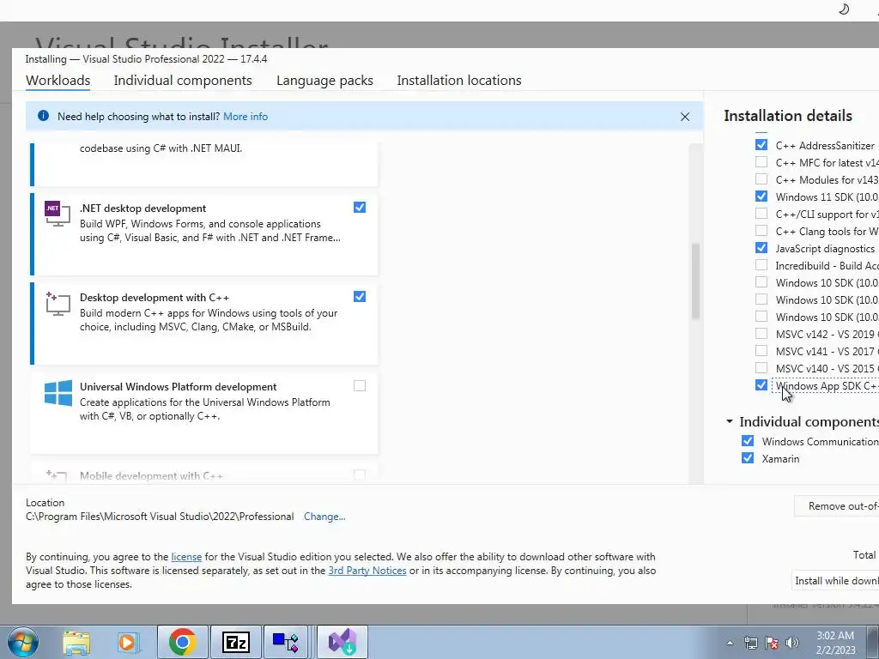Click the volume speaker tray icon

pos(792,644)
